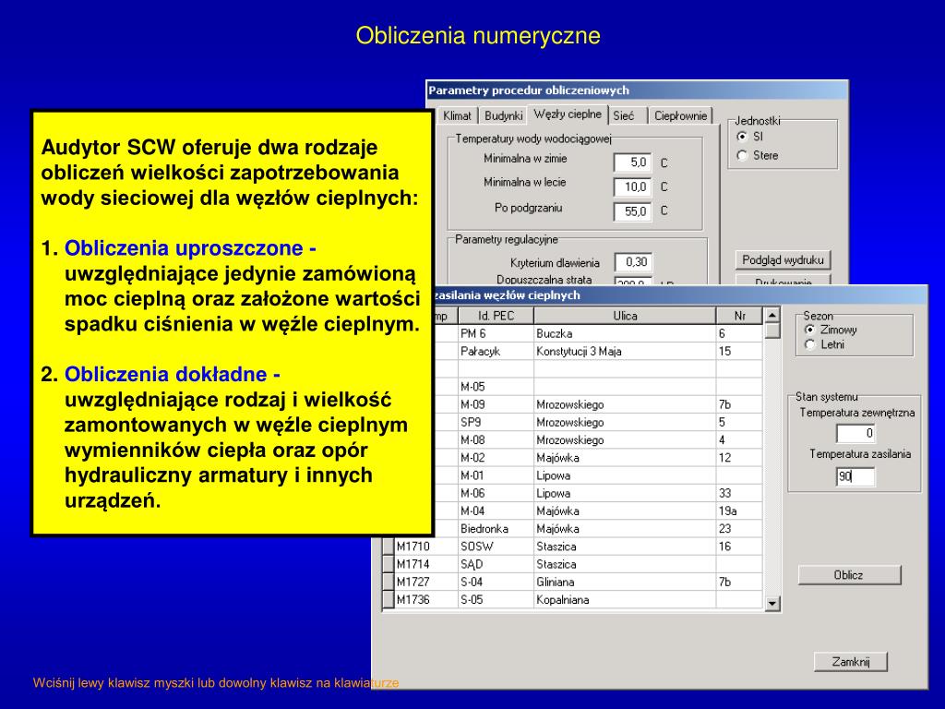
Task: Select the SOSW cell
Action: pyautogui.click(x=496, y=547)
